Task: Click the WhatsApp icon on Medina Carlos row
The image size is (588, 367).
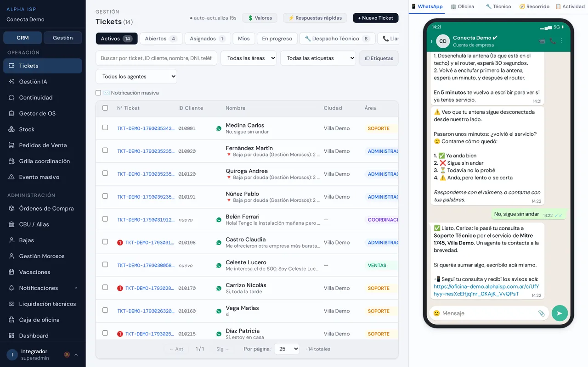Action: [219, 128]
